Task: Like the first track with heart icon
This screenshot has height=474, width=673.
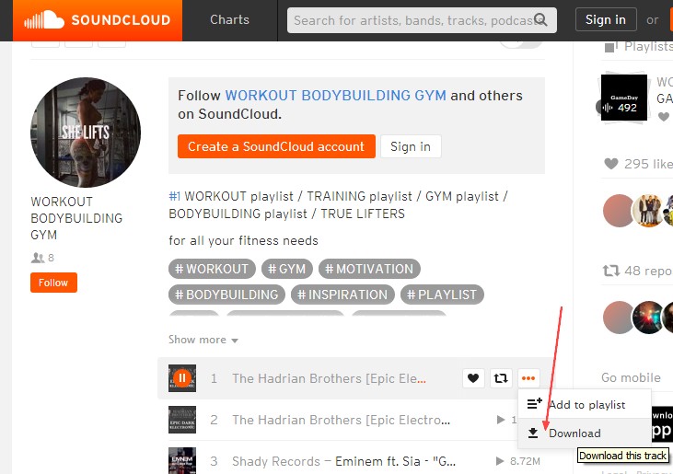Action: point(473,378)
